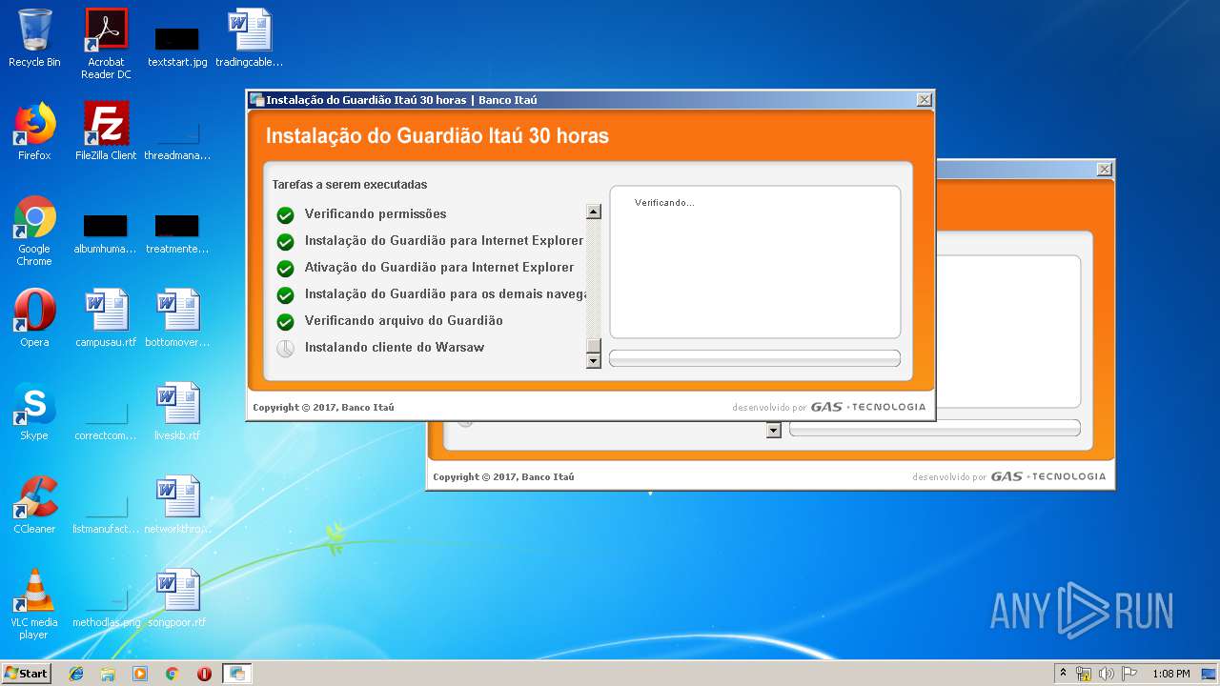The width and height of the screenshot is (1220, 686).
Task: Open Acrobat Reader DC shortcut
Action: [106, 44]
